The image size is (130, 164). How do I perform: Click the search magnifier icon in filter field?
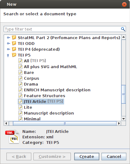coord(123,29)
